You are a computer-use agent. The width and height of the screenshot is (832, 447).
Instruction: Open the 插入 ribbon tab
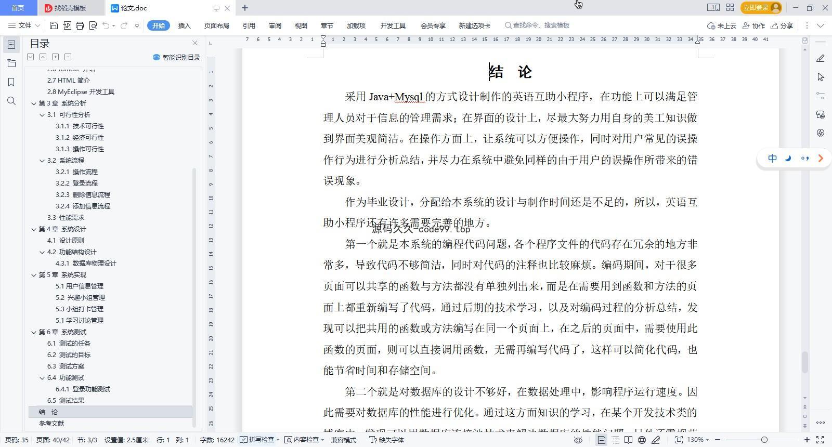coord(184,25)
